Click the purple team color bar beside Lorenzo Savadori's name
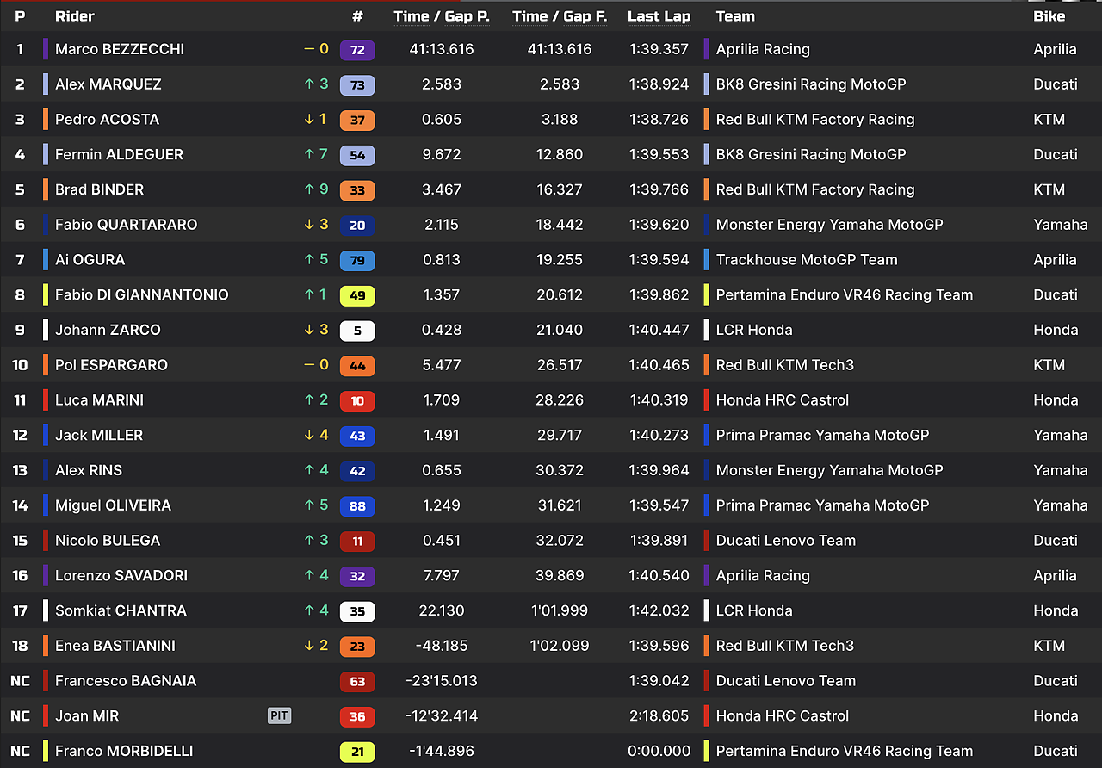Image resolution: width=1102 pixels, height=768 pixels. (x=46, y=576)
